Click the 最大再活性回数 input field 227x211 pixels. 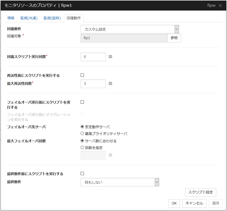pyautogui.click(x=93, y=84)
